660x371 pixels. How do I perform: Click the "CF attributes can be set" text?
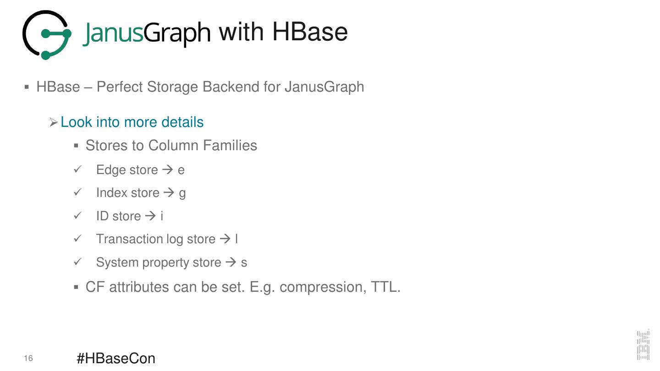243,287
